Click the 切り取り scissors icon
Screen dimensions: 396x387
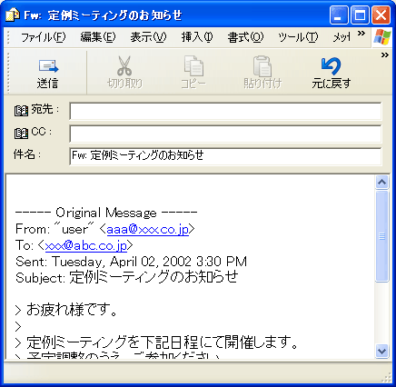coord(124,65)
